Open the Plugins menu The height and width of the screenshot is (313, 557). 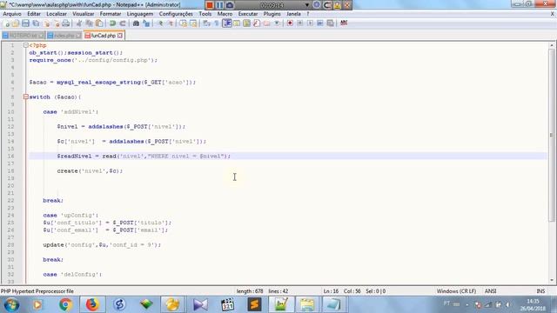click(x=272, y=14)
